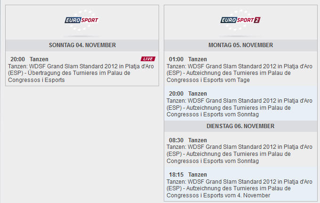Click the Eurosport channel logo

pyautogui.click(x=82, y=20)
